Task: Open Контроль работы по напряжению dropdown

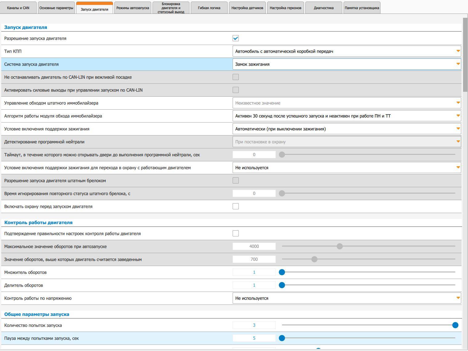Action: click(x=347, y=298)
